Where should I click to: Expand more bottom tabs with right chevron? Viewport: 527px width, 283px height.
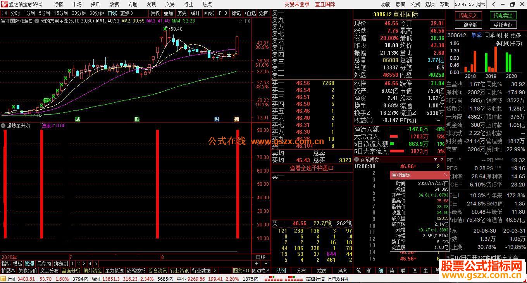pyautogui.click(x=215, y=271)
